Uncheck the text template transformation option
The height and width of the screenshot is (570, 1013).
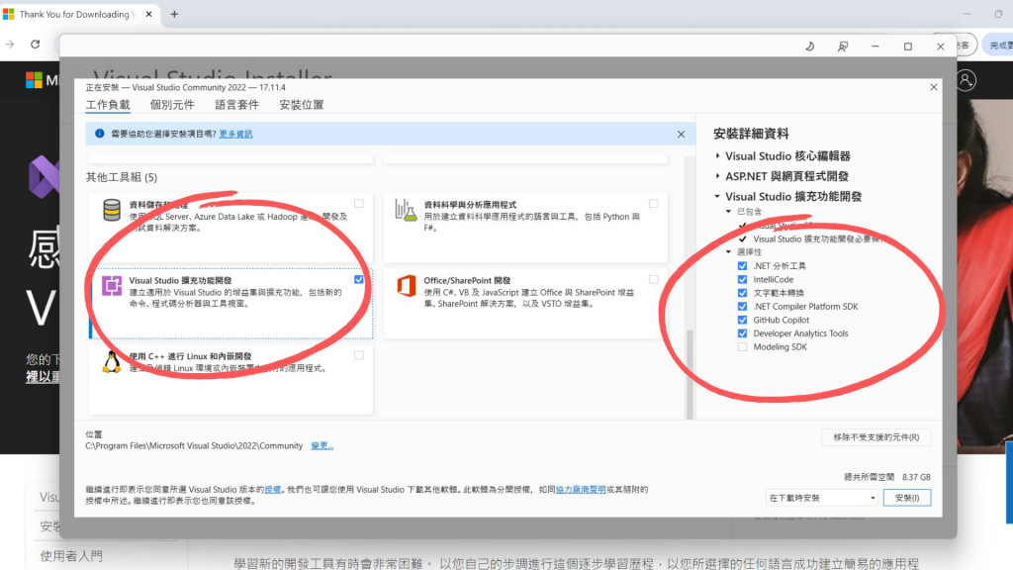(742, 293)
